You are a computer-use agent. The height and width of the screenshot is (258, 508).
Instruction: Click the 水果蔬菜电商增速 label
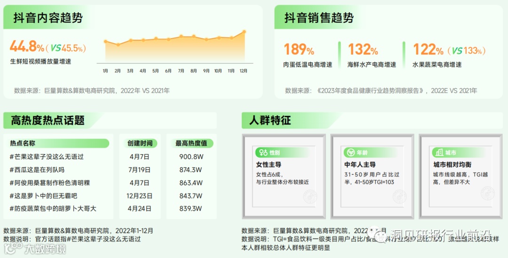[x=437, y=65]
